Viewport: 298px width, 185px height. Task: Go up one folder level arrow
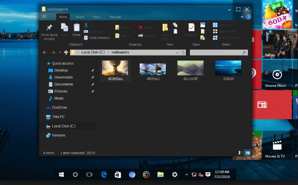point(66,53)
